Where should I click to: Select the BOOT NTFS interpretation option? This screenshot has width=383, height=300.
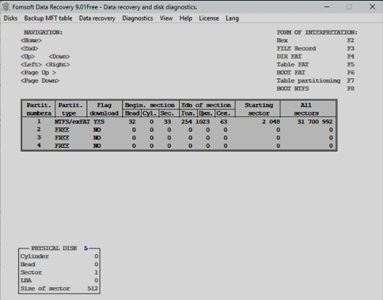(x=293, y=89)
